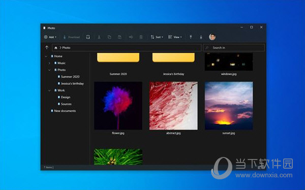Open the View dropdown

(x=175, y=37)
